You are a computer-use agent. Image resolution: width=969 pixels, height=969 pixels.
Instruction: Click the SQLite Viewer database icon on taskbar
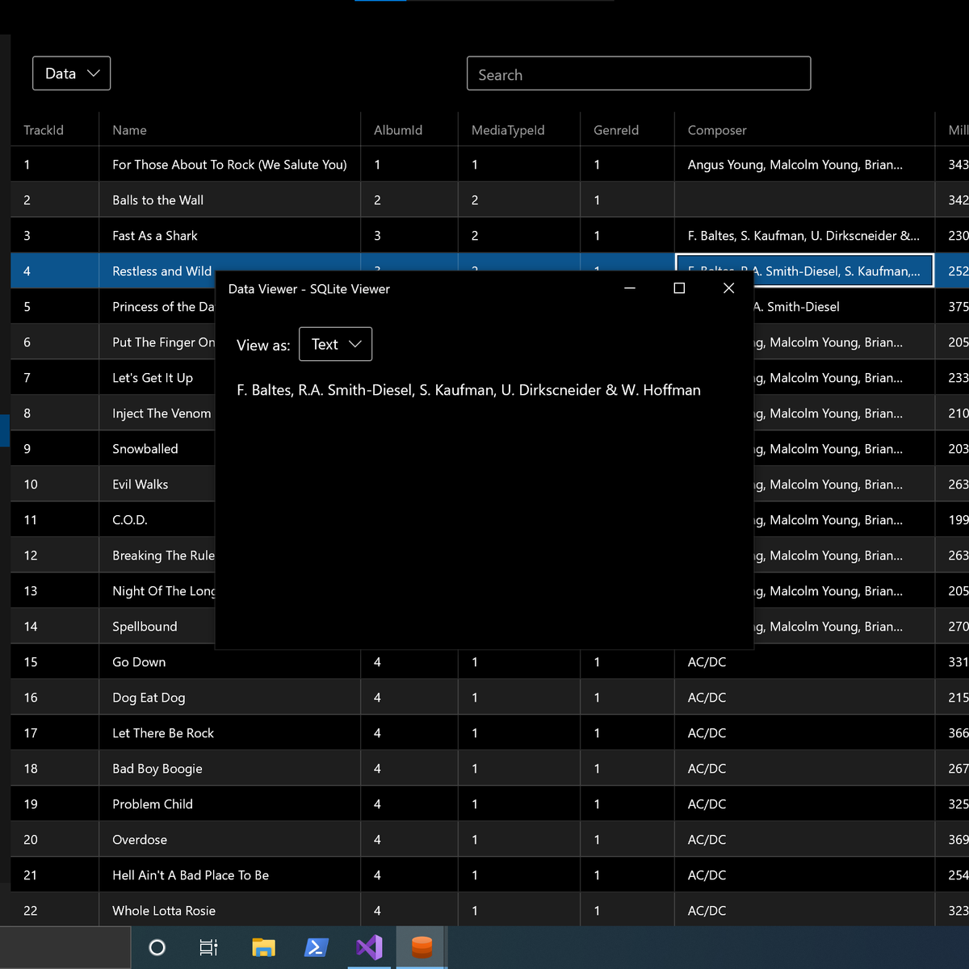[x=423, y=946]
